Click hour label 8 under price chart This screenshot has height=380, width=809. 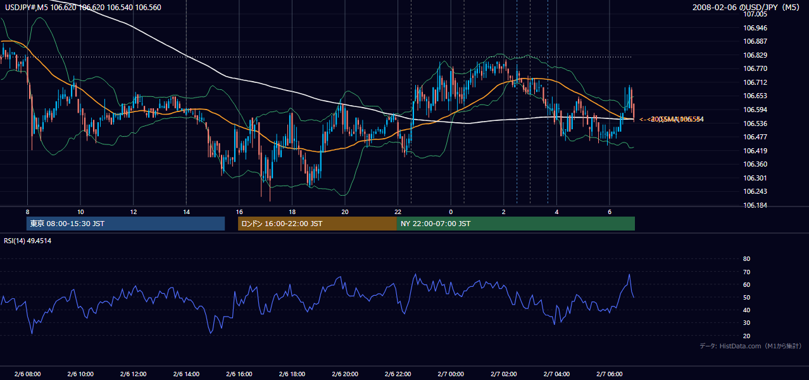tap(27, 212)
